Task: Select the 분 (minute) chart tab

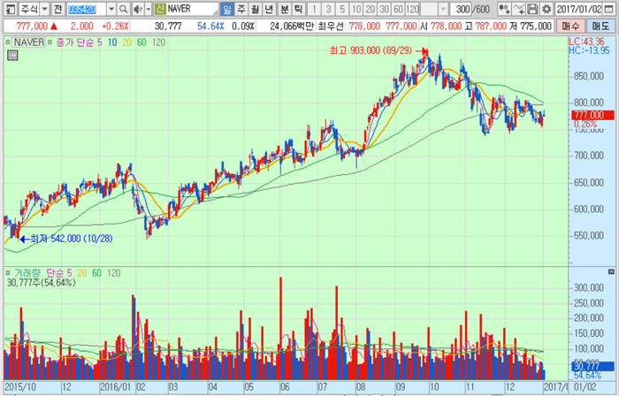Action: click(x=284, y=9)
